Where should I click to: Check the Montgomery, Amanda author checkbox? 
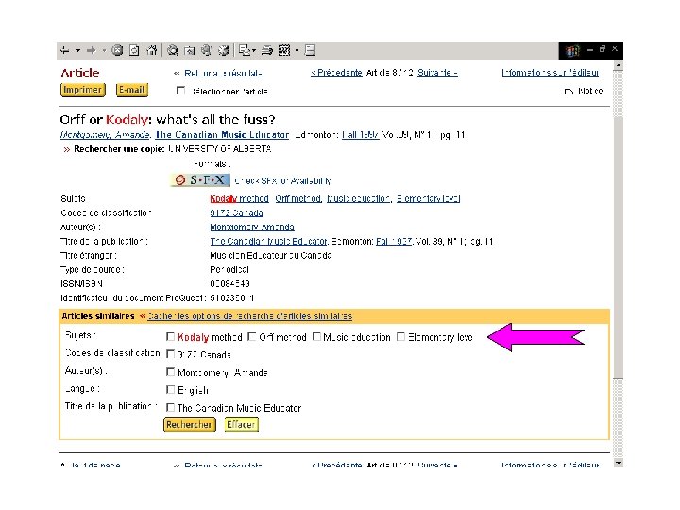(170, 372)
